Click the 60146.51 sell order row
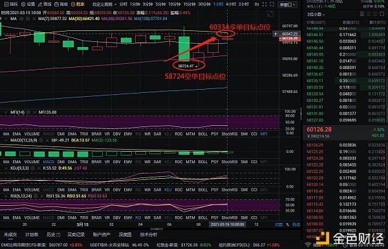The image size is (388, 249). 346,35
